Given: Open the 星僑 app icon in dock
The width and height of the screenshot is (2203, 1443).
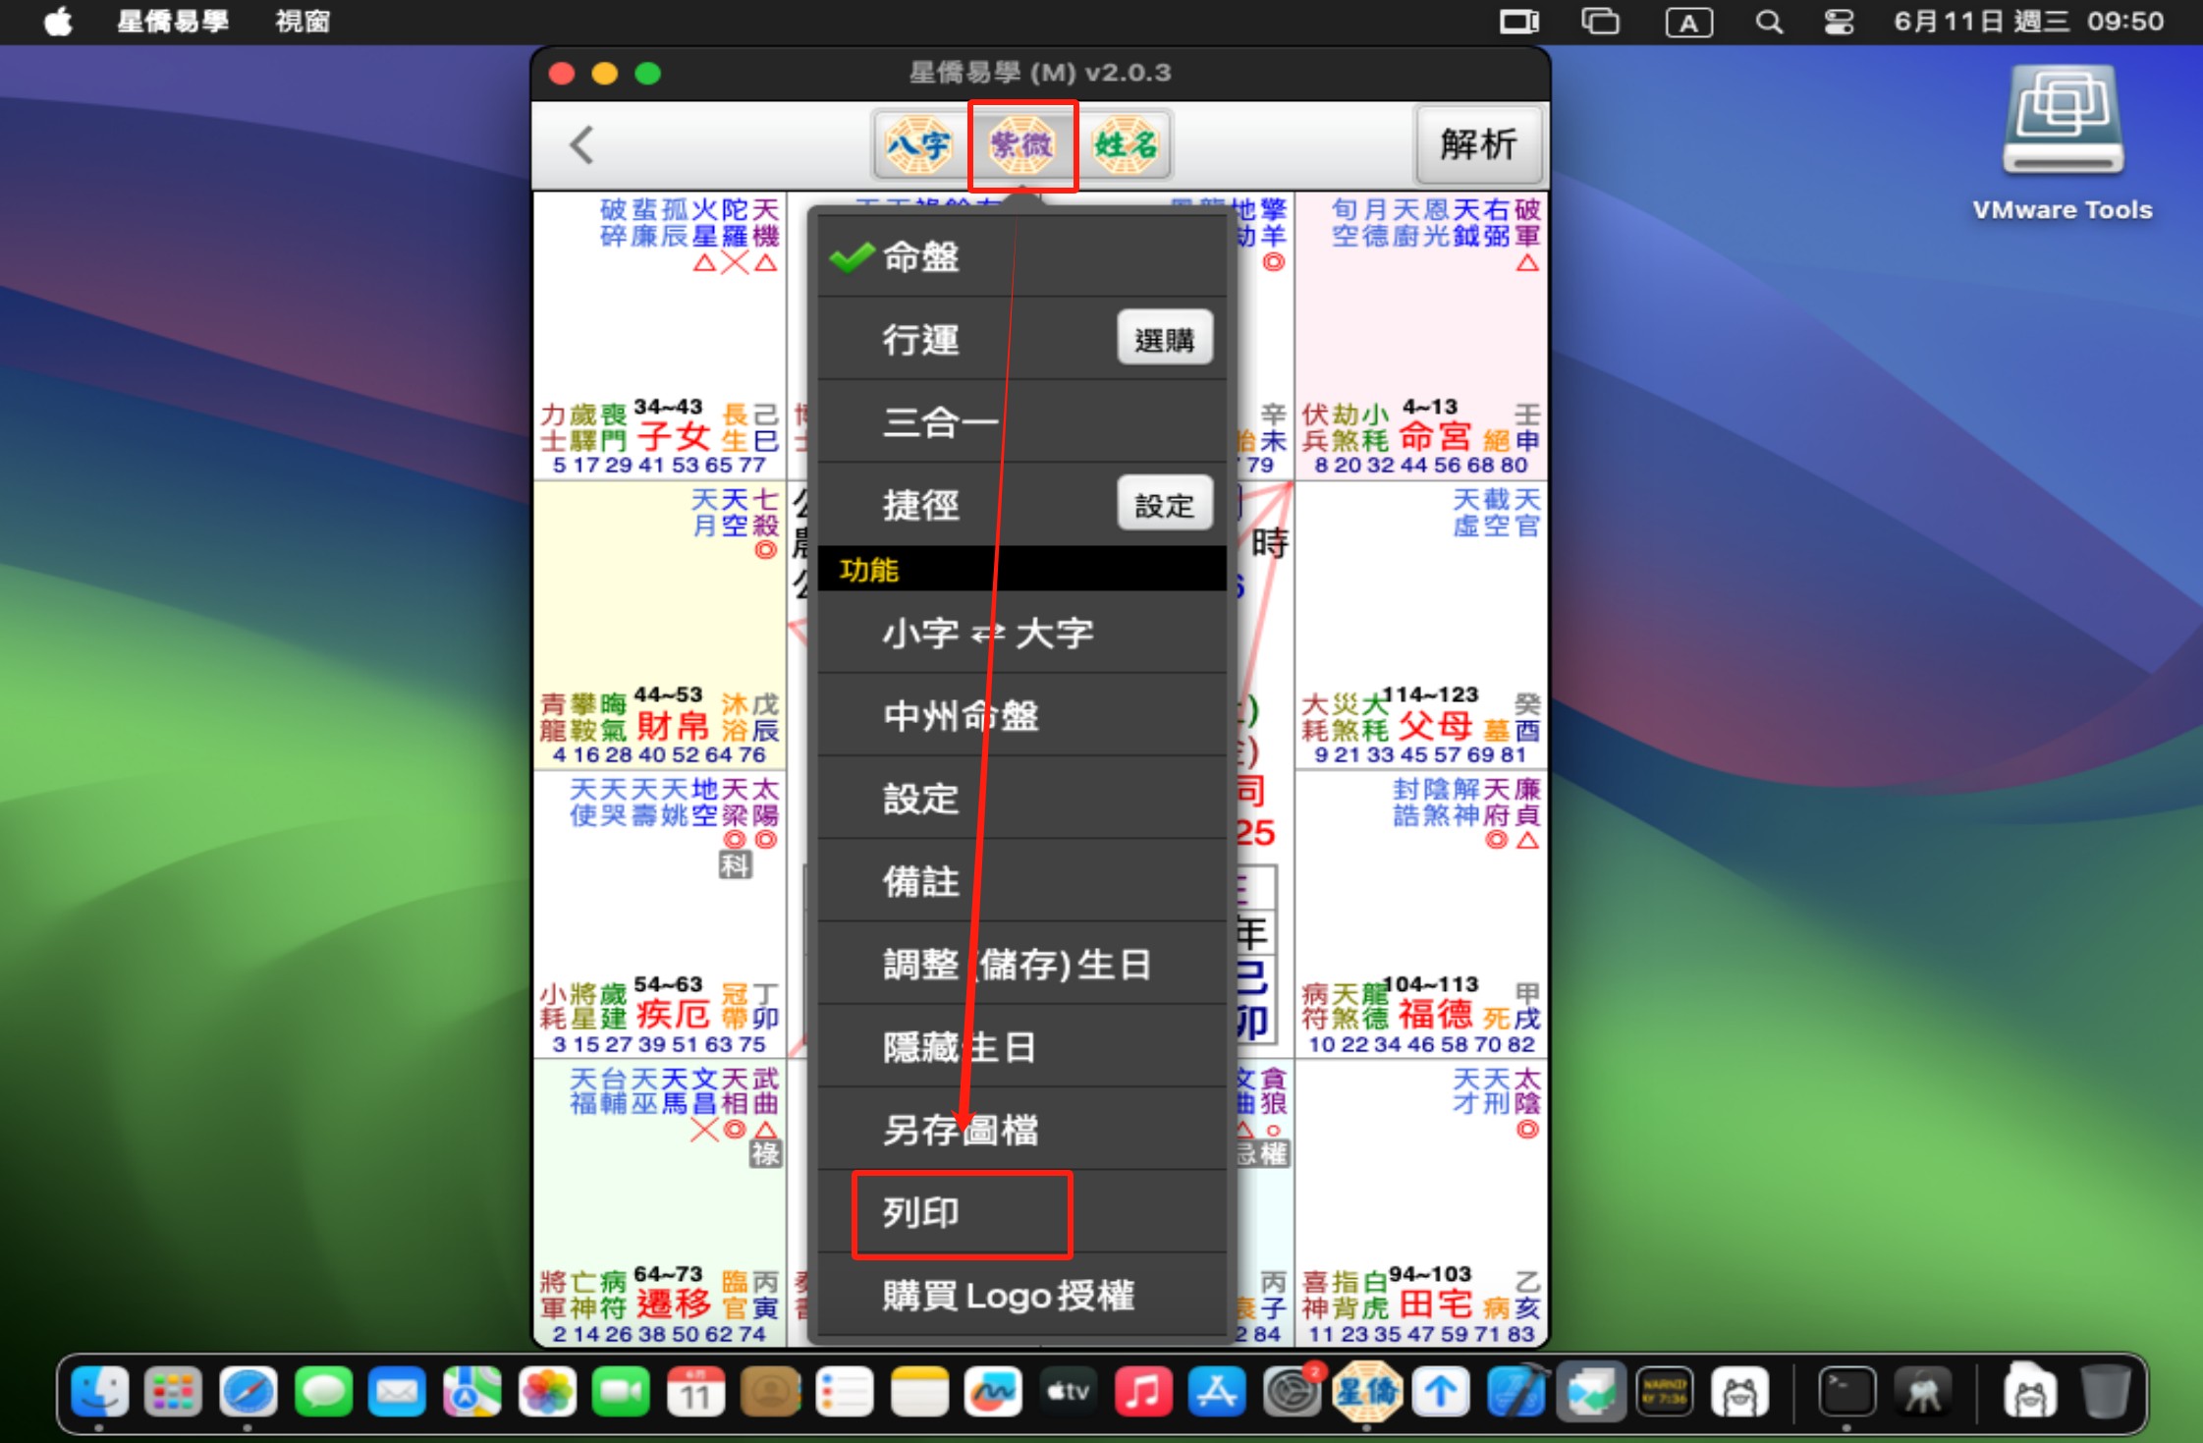Looking at the screenshot, I should point(1365,1392).
